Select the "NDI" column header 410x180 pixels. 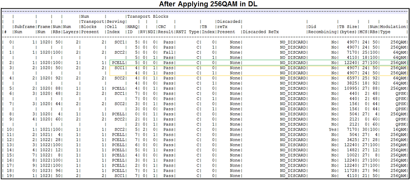click(152, 32)
